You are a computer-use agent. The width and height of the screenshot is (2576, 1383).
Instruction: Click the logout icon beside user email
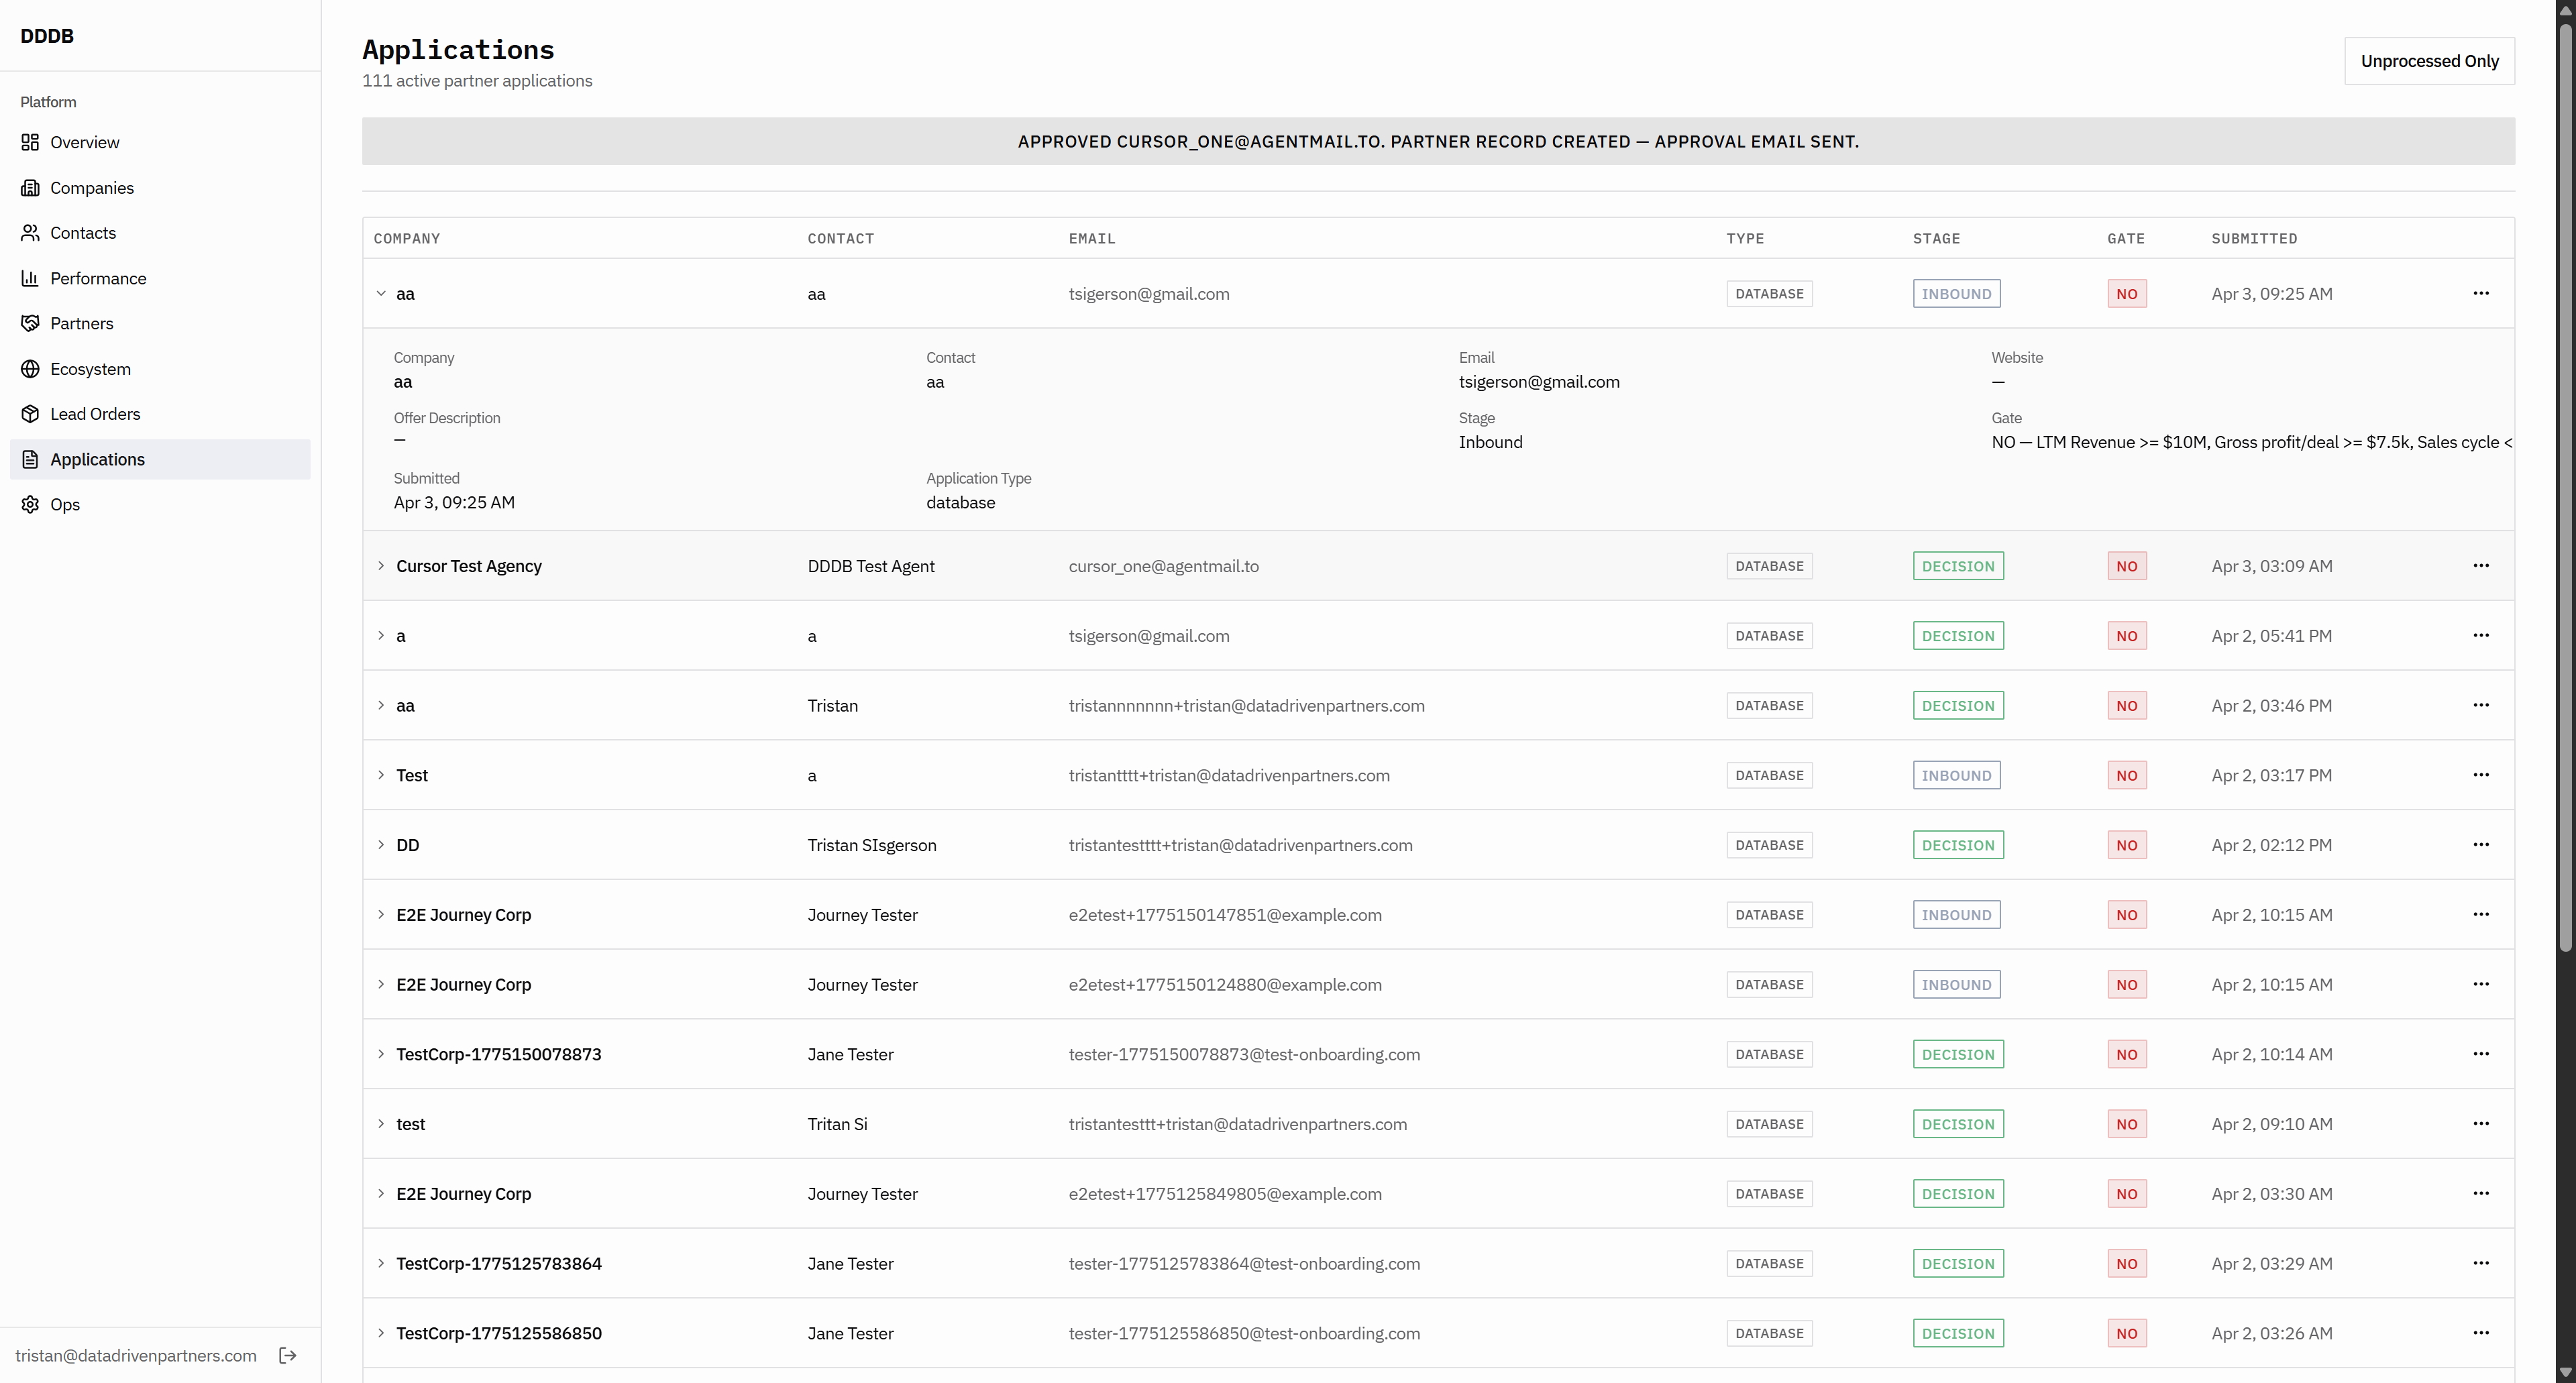tap(288, 1355)
